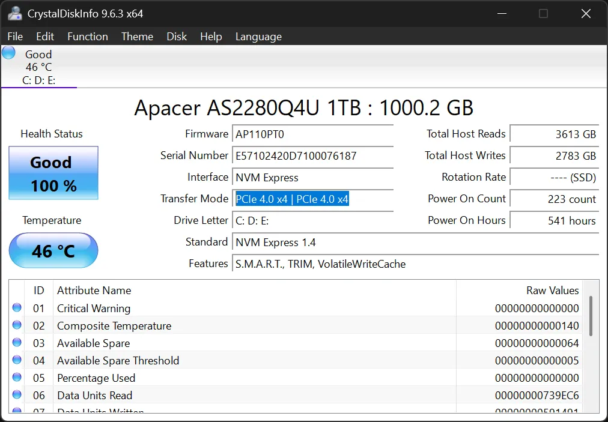Screen dimensions: 608x422
Task: Open the Theme menu
Action: point(137,37)
